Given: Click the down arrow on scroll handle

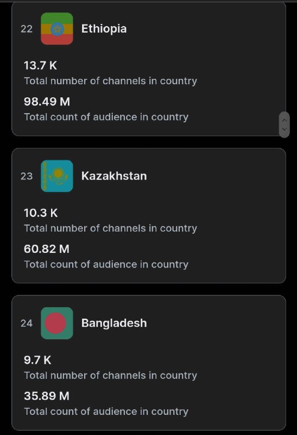Looking at the screenshot, I should point(284,129).
